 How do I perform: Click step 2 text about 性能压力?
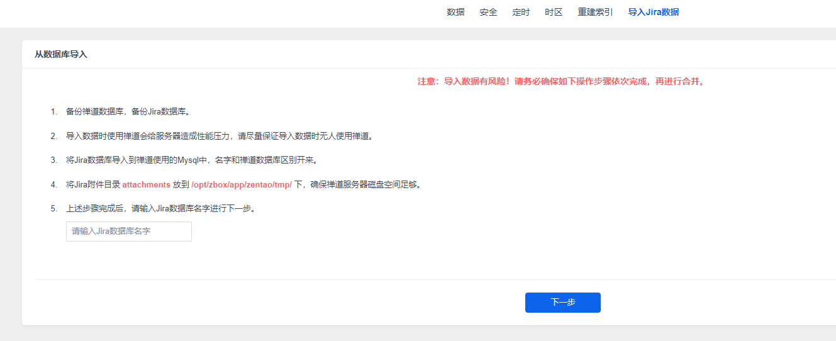tap(220, 136)
